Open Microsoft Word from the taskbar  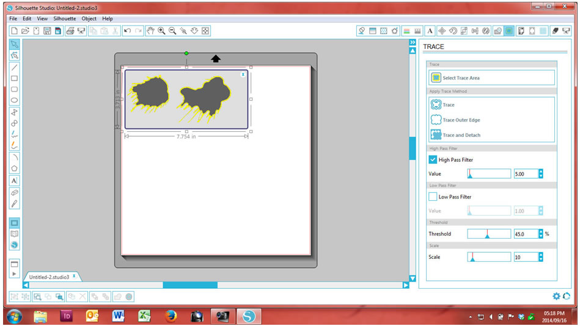point(118,316)
